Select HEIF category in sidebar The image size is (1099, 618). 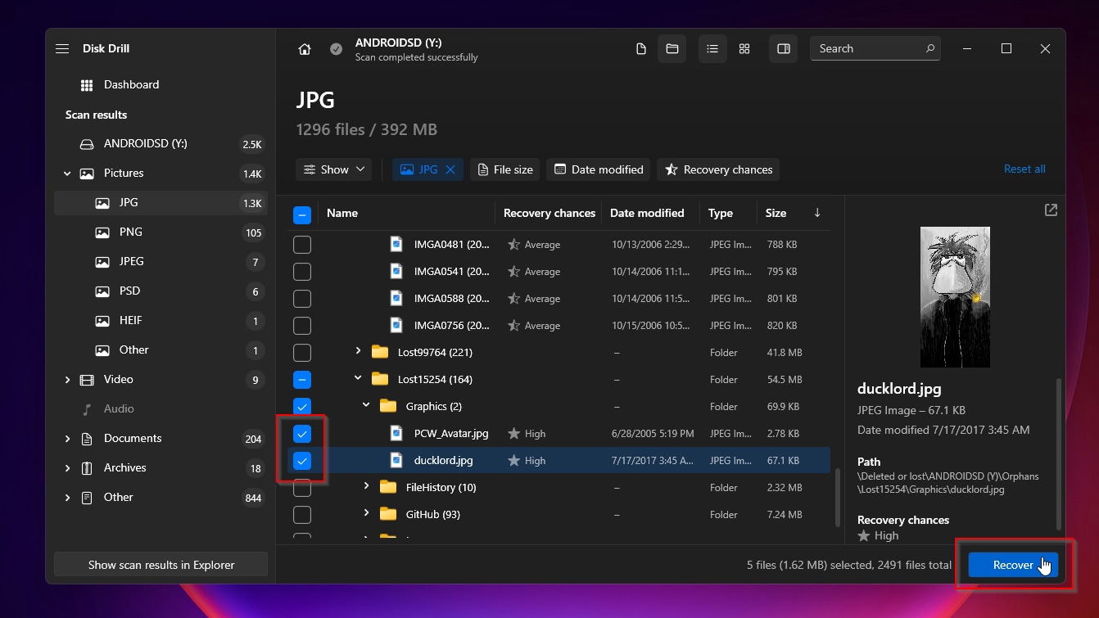click(161, 321)
